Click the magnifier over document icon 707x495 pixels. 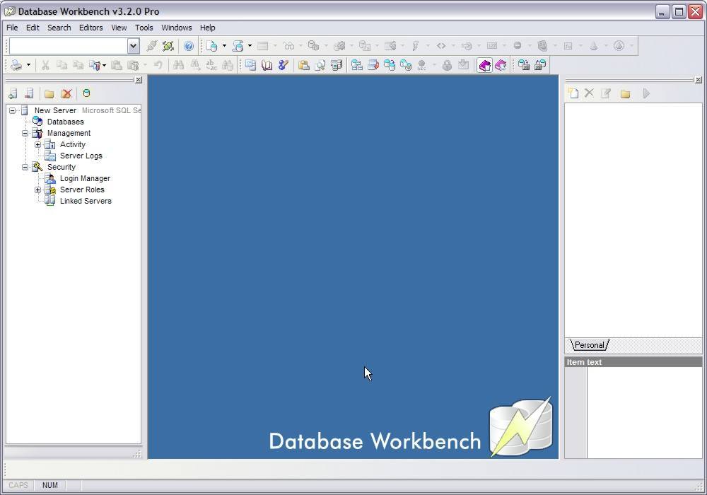[x=320, y=65]
